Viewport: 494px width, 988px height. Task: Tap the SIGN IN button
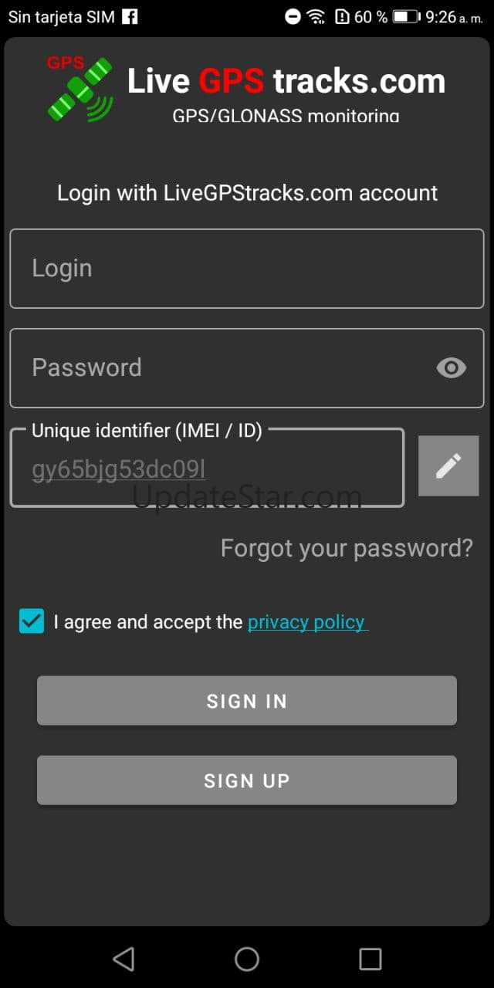[x=247, y=701]
